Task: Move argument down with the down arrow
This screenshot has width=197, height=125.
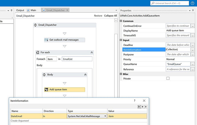Action: point(146,107)
